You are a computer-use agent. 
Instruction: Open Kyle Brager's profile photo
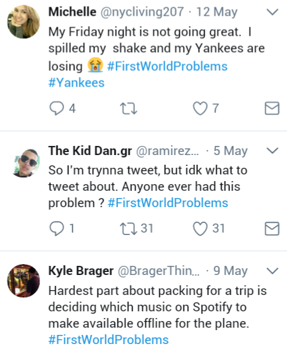[x=24, y=280]
